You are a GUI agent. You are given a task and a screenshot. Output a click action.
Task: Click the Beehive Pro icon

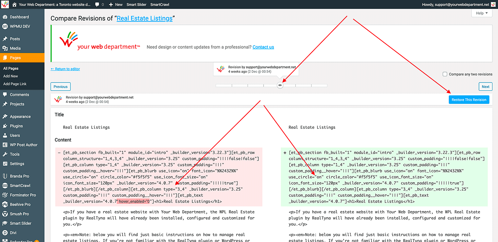[x=5, y=204]
